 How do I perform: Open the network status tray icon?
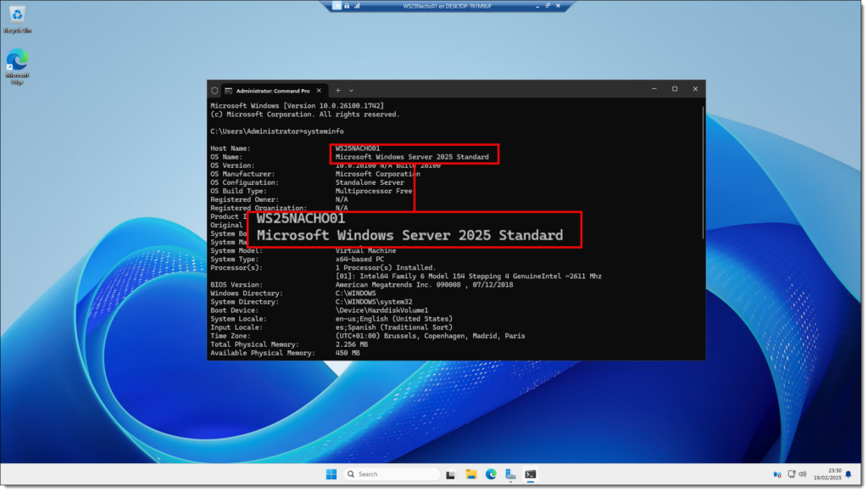coord(793,475)
